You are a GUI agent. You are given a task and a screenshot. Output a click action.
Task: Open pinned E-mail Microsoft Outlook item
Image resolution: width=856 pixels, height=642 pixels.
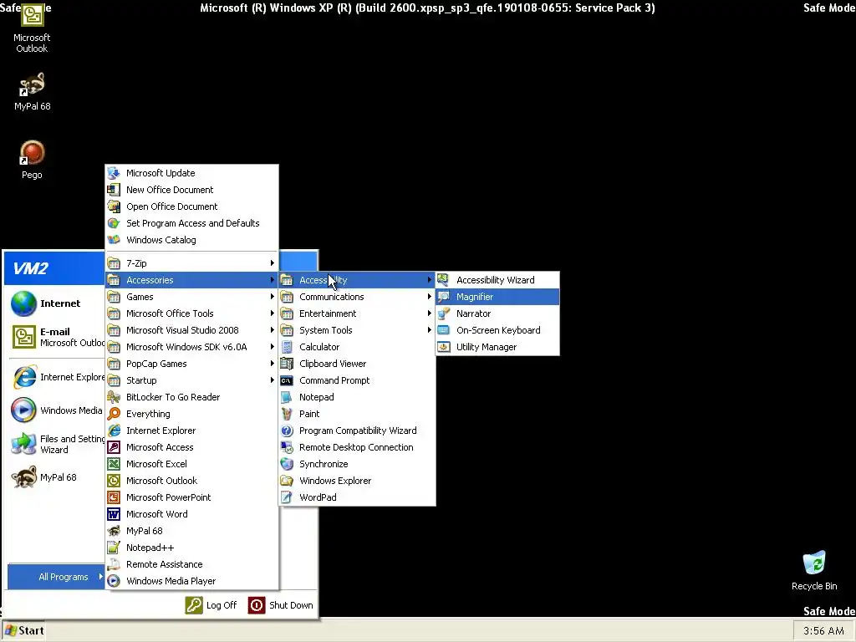pyautogui.click(x=56, y=337)
